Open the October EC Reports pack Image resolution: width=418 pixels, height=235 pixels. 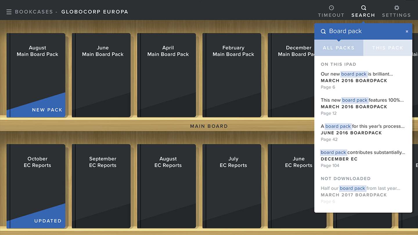tap(36, 186)
